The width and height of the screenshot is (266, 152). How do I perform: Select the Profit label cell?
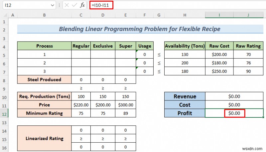[185, 113]
